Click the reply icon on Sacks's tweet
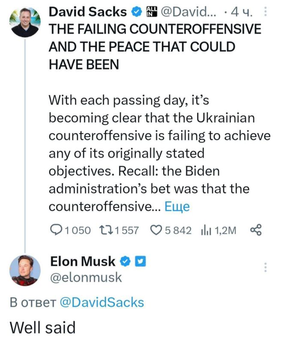 pos(57,230)
